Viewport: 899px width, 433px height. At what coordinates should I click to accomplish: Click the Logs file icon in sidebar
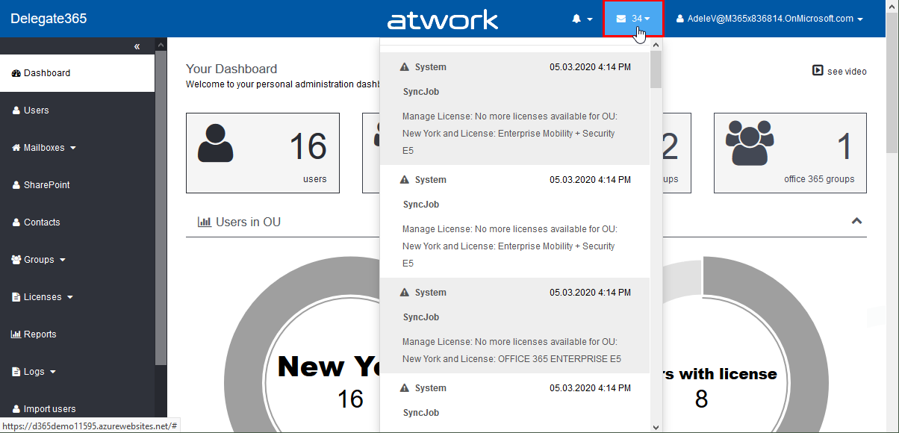click(x=16, y=372)
